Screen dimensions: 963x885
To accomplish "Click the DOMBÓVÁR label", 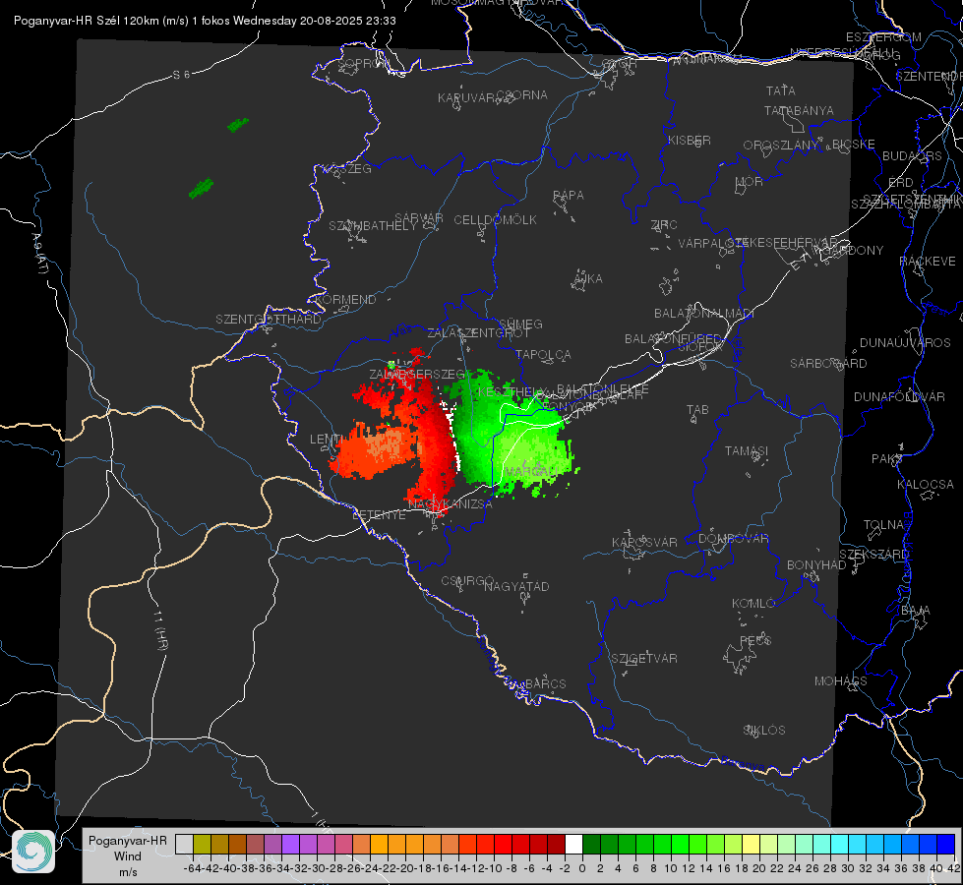I will (733, 539).
